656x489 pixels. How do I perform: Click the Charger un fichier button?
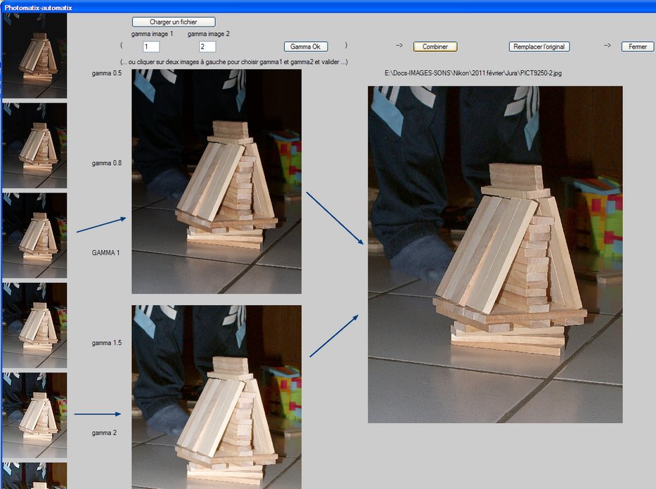point(174,22)
